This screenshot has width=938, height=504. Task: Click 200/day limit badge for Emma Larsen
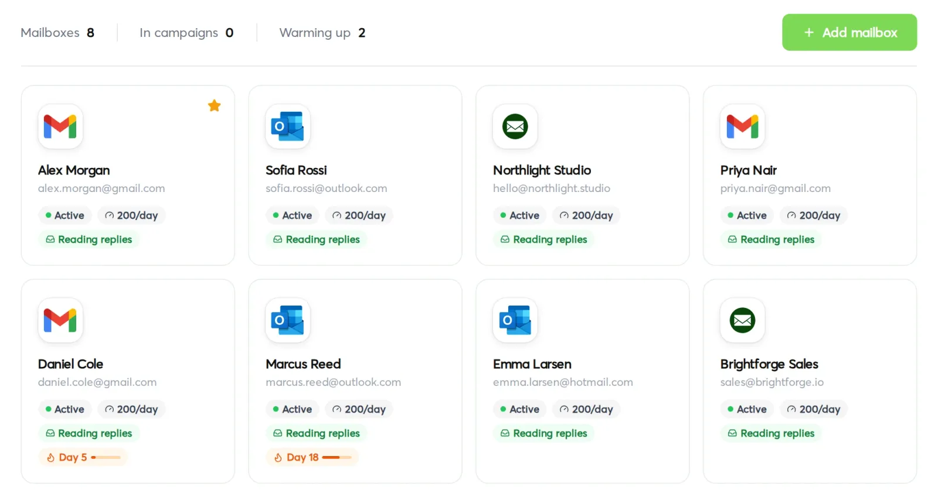pyautogui.click(x=587, y=409)
